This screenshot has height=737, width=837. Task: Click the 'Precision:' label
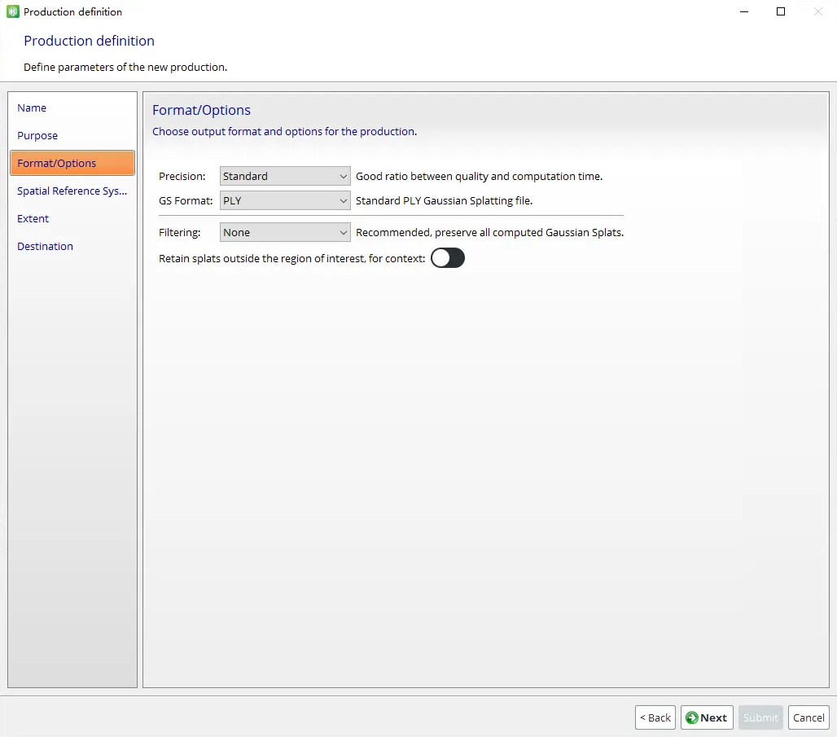coord(182,176)
